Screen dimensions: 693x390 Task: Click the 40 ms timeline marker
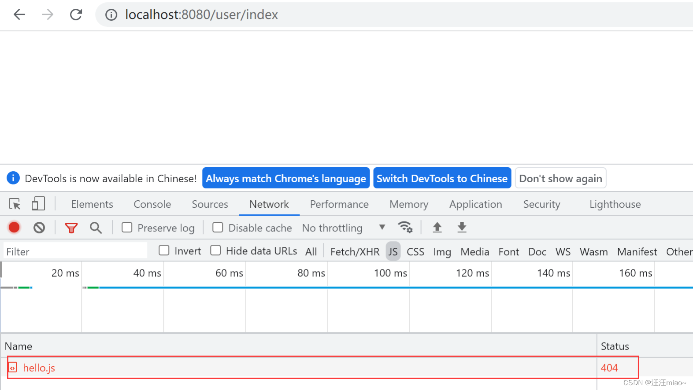[147, 273]
